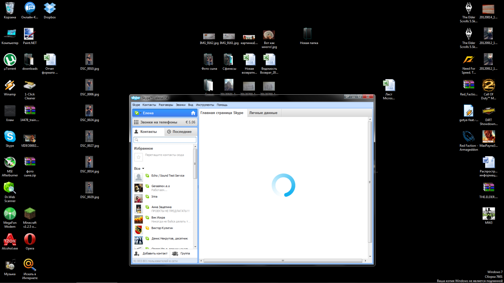Click the empty favorites star placeholder
The width and height of the screenshot is (504, 283).
coord(138,157)
